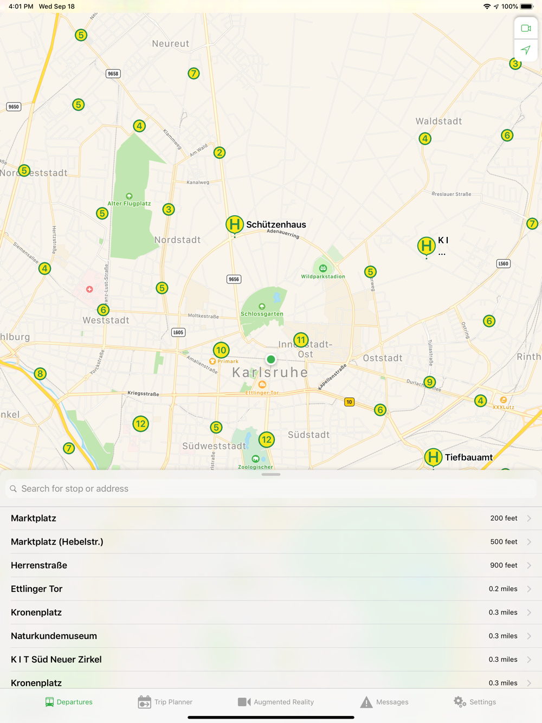The image size is (542, 723).
Task: Tap cluster marker 11 at Innenstadt-Ost
Action: click(x=301, y=340)
